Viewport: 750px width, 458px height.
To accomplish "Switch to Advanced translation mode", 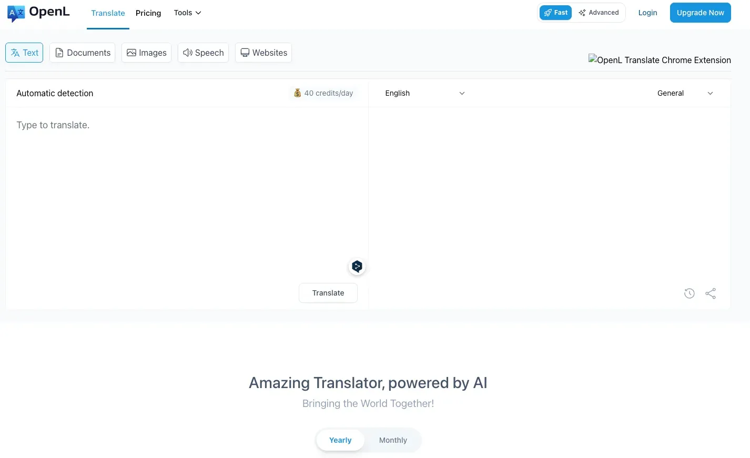I will [599, 13].
